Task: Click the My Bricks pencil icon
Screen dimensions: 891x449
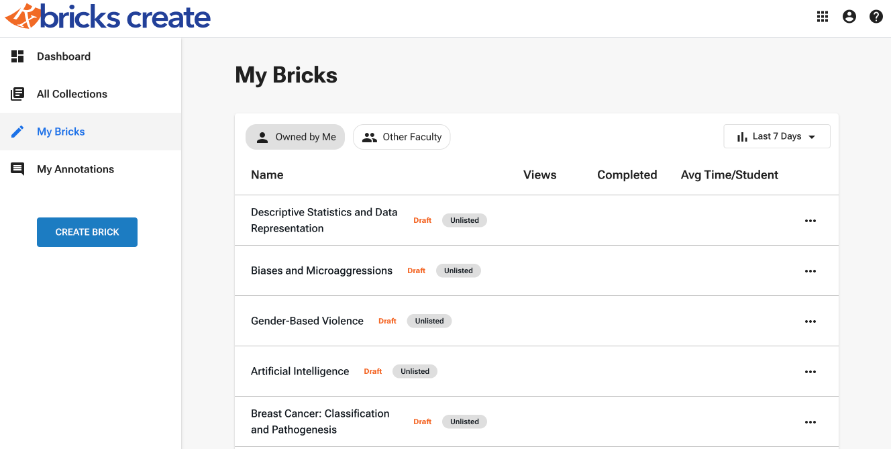Action: tap(17, 132)
